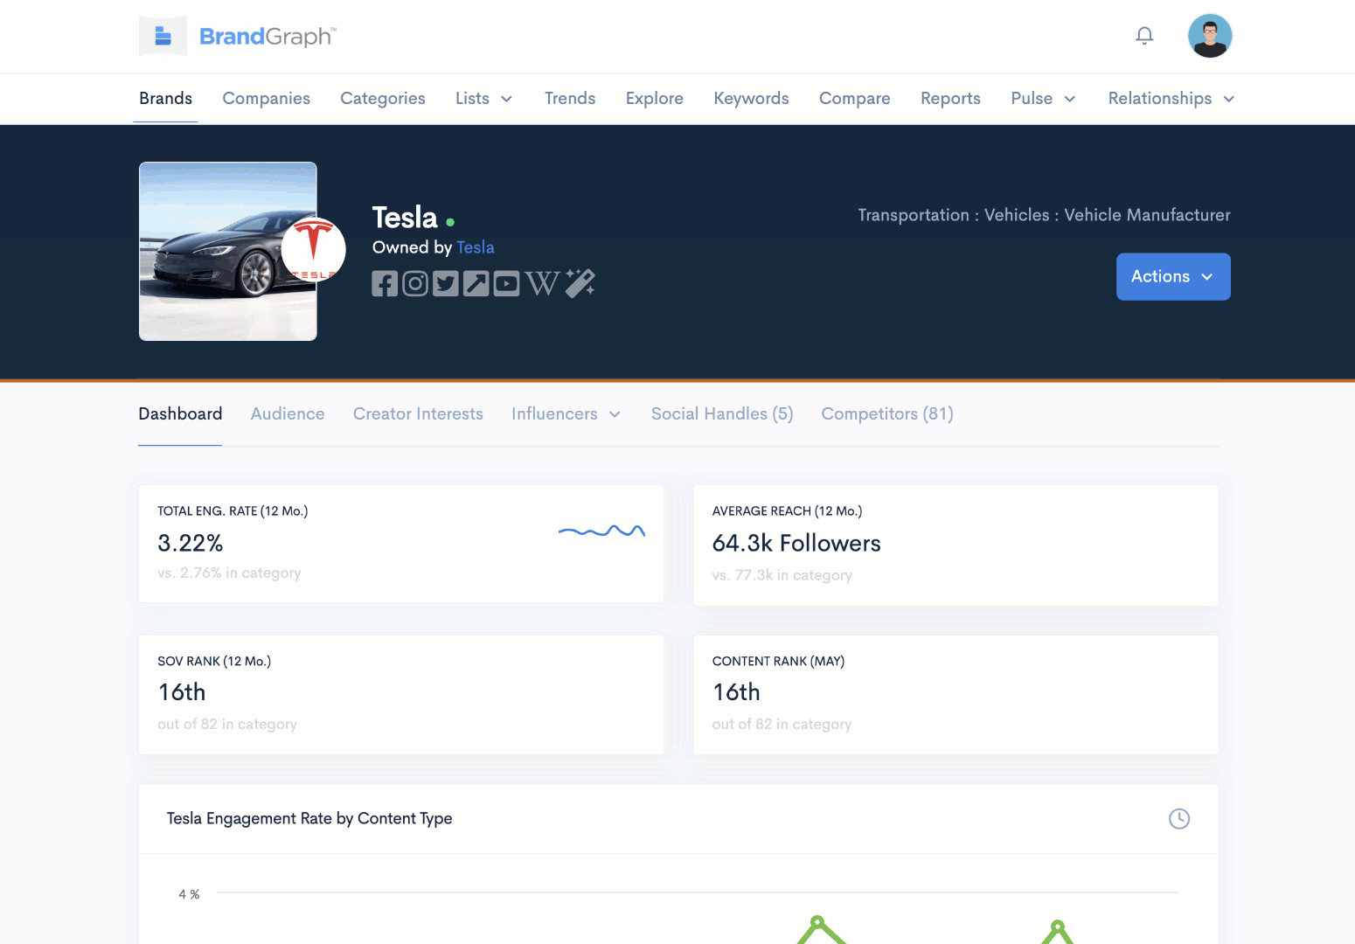Image resolution: width=1355 pixels, height=944 pixels.
Task: Click the Tesla car thumbnail image
Action: tap(228, 252)
